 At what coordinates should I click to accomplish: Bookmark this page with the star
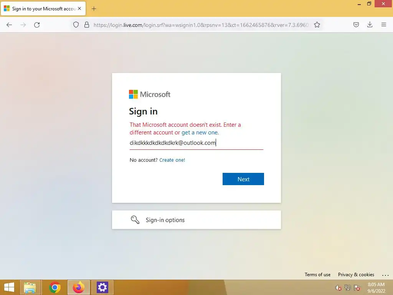317,25
